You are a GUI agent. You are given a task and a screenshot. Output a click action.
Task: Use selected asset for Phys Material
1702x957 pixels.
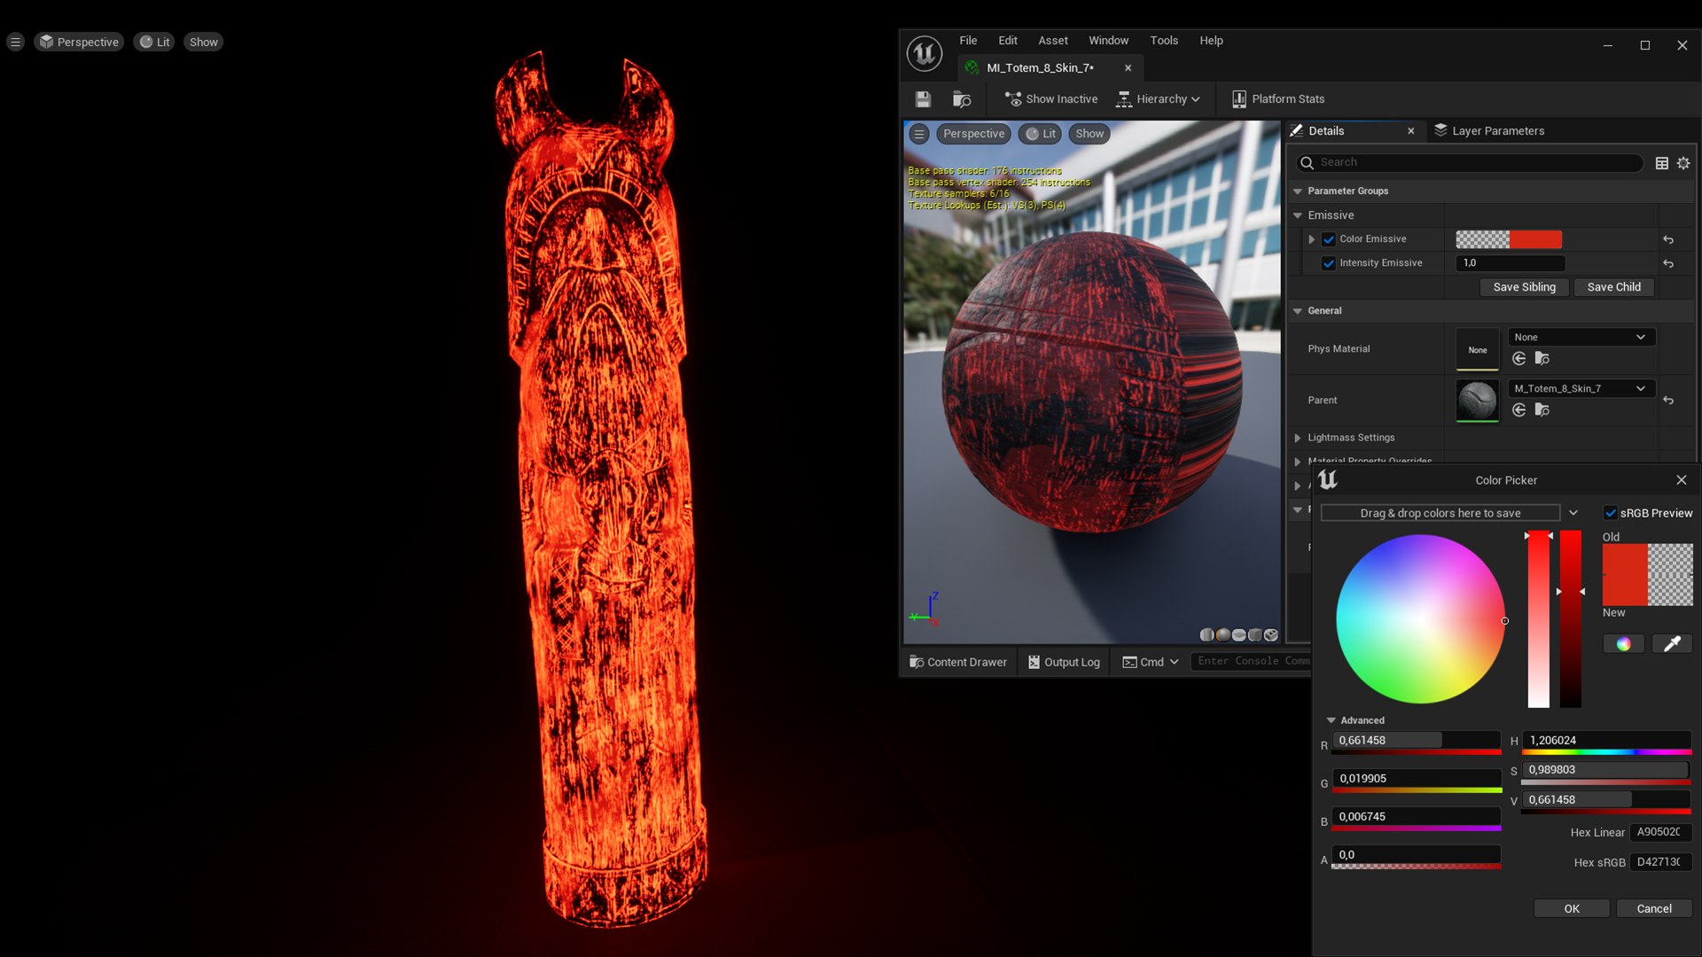point(1519,359)
